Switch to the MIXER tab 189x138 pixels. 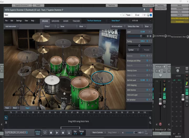pos(66,21)
